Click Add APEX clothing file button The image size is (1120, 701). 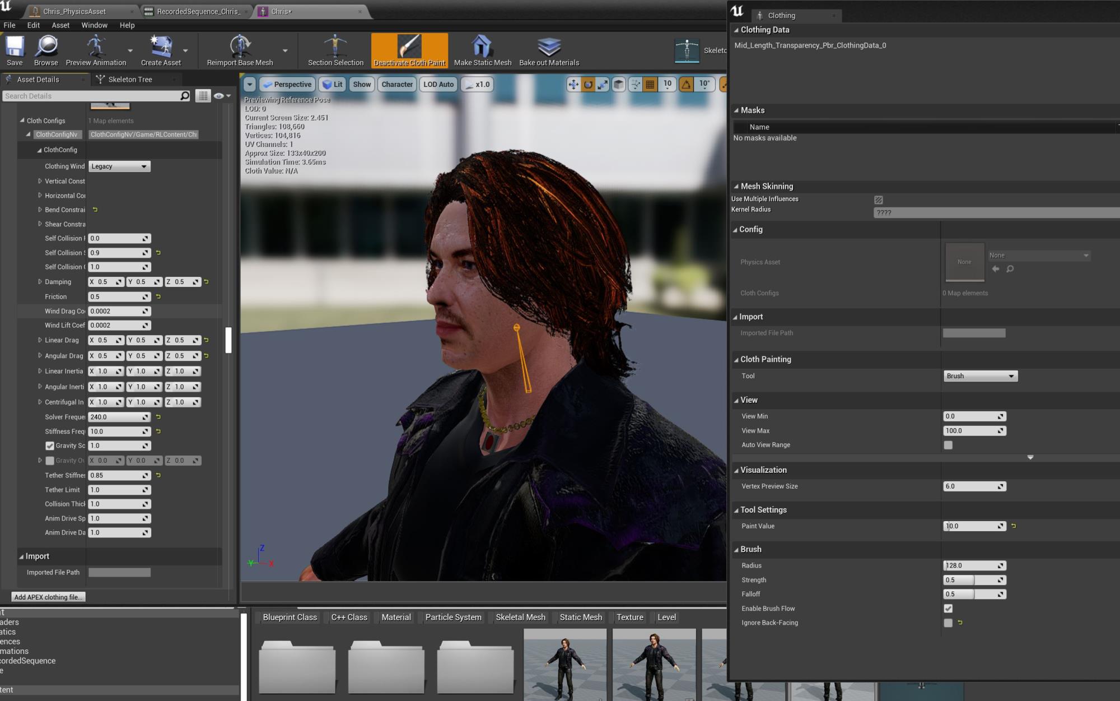49,597
